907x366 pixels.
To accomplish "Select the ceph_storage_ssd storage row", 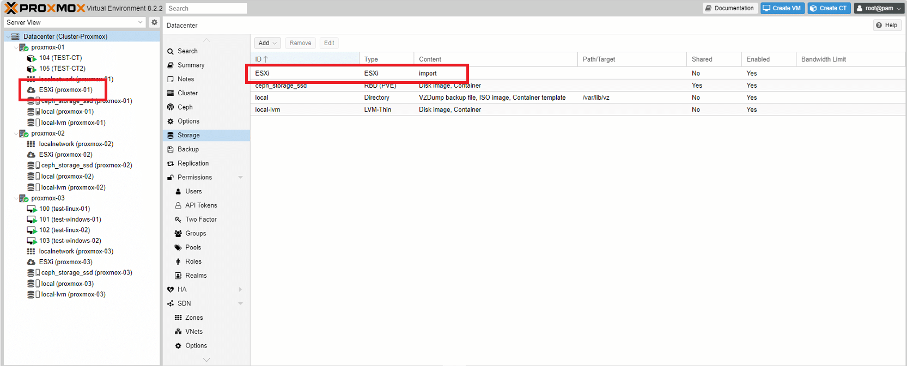I will click(577, 86).
